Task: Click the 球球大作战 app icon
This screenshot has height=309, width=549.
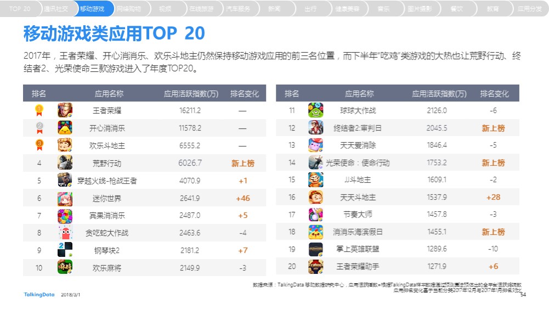Action: 315,110
